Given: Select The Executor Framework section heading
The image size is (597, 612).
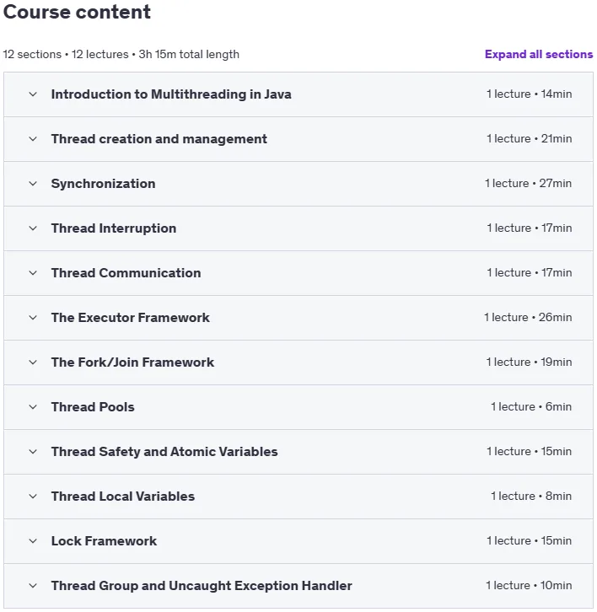Looking at the screenshot, I should tap(131, 318).
